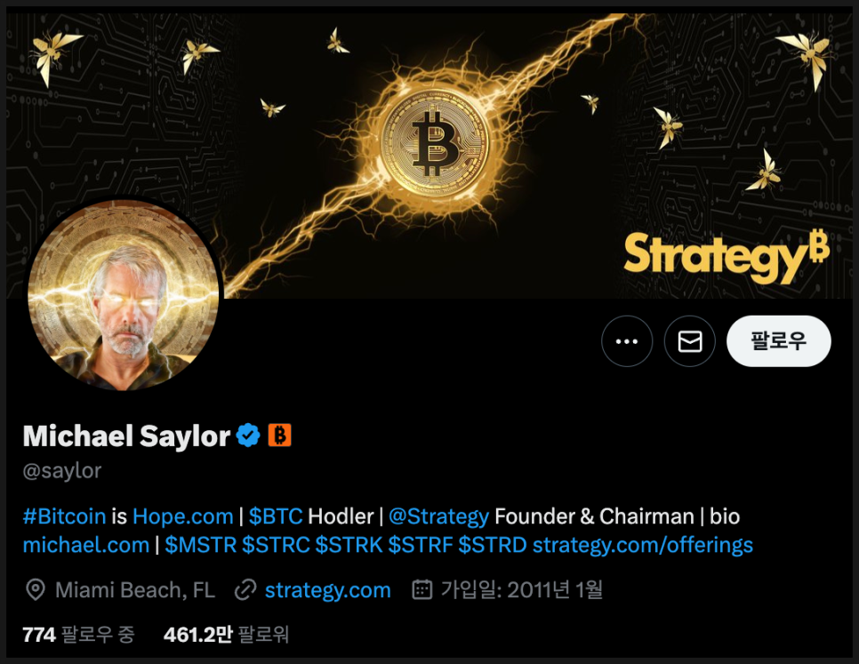Screen dimensions: 859x664
Task: Open the round profile avatar photo
Action: tap(124, 295)
